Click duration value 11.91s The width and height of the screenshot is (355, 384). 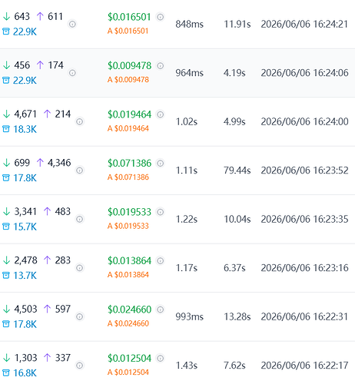click(237, 24)
